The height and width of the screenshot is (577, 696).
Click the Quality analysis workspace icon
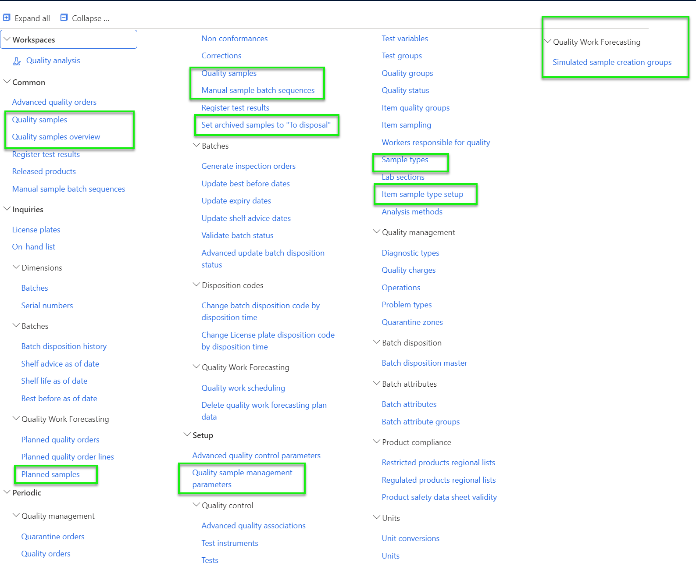(x=17, y=61)
